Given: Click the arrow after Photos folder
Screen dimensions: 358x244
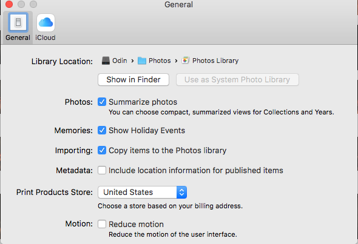Looking at the screenshot, I should tap(176, 61).
